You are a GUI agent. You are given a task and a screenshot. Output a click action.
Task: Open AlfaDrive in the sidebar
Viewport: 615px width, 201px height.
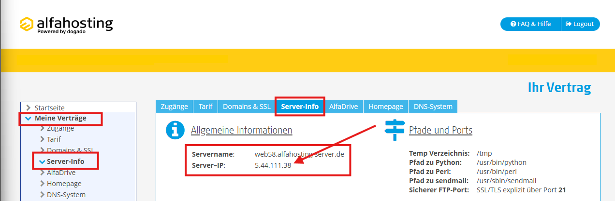[61, 173]
